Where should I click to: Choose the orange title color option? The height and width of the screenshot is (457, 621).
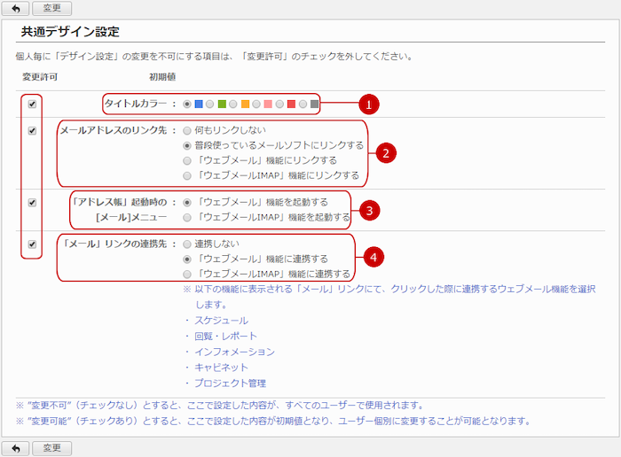233,104
